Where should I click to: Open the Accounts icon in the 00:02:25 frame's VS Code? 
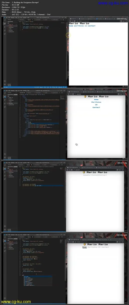pos(5,81)
